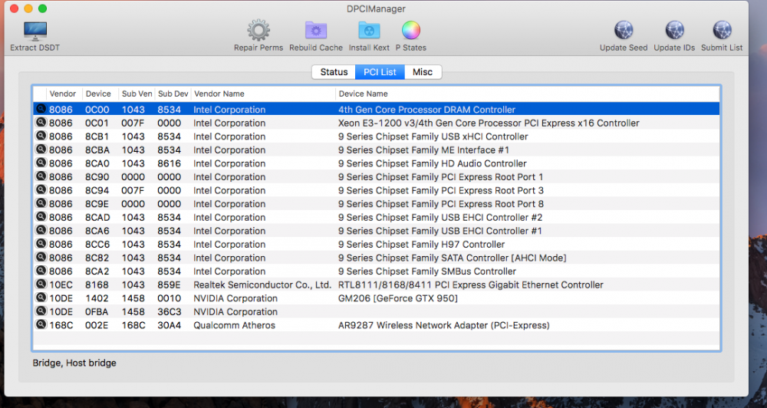This screenshot has width=767, height=408.
Task: Select '9 Series Chipset Family PCI Express Root Port 1'
Action: tap(441, 177)
